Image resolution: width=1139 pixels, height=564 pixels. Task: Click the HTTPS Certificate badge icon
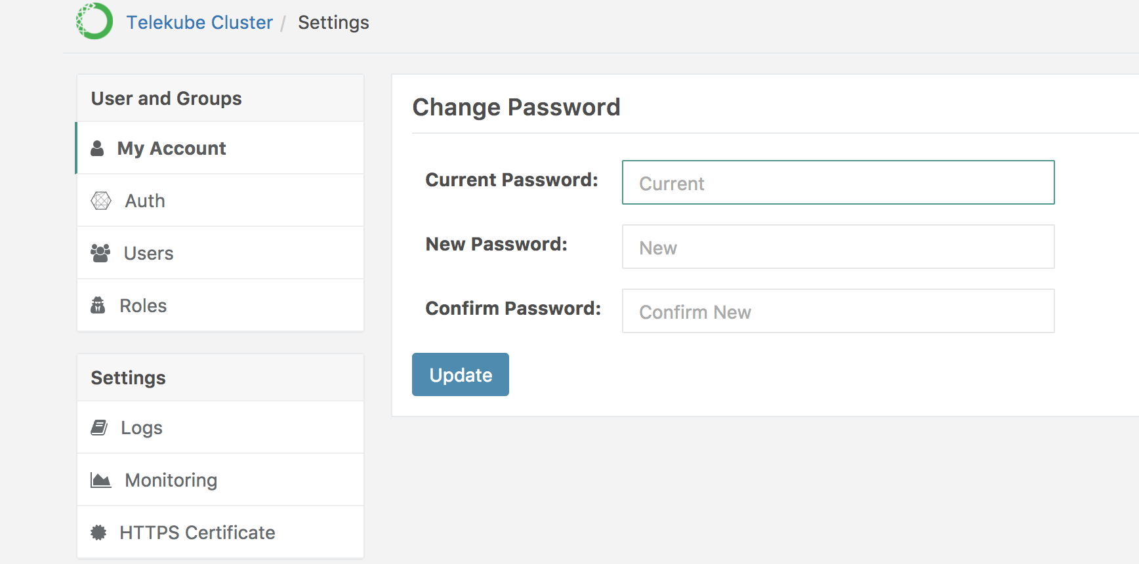(98, 533)
